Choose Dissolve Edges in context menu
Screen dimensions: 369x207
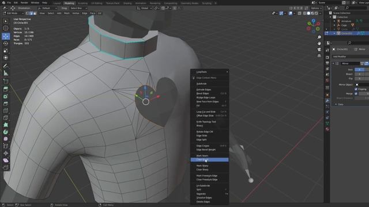pos(209,198)
